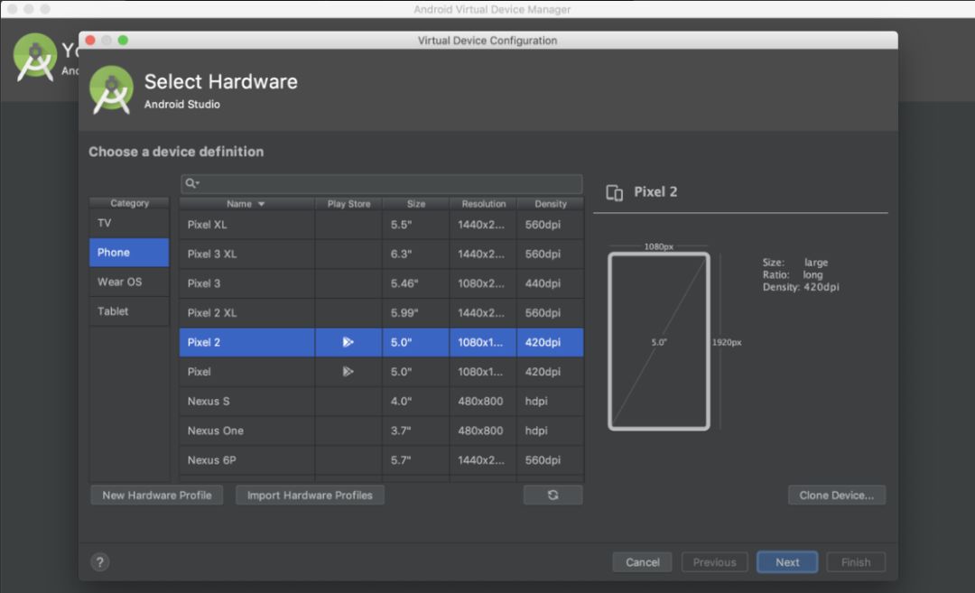975x593 pixels.
Task: Click Import Hardware Profiles button
Action: coord(310,495)
